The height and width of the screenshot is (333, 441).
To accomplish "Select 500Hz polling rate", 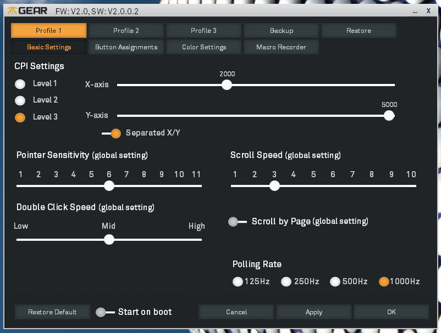I will pyautogui.click(x=335, y=281).
